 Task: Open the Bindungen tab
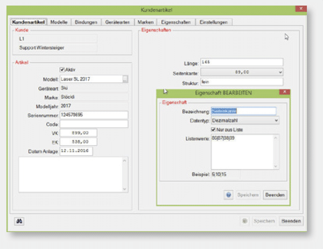click(86, 22)
